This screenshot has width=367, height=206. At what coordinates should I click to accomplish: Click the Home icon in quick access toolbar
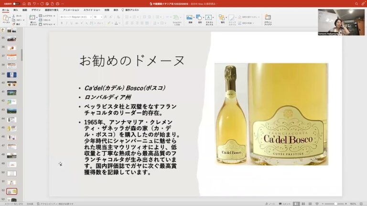click(24, 4)
